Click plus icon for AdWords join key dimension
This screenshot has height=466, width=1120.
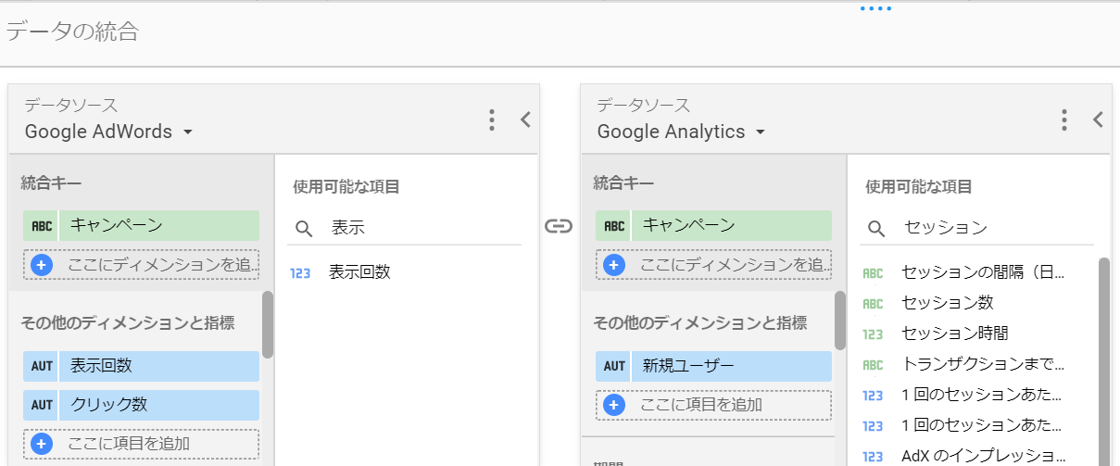41,265
